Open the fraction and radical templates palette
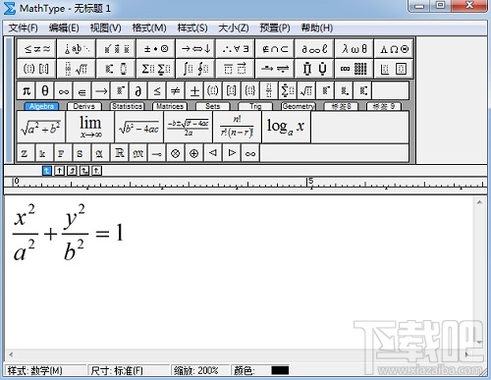This screenshot has width=491, height=380. pos(77,69)
